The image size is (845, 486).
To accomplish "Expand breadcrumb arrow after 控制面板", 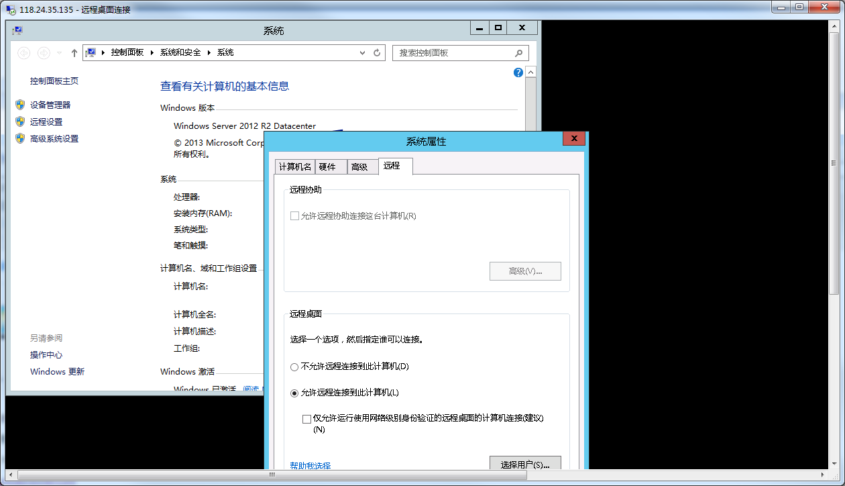I will pyautogui.click(x=152, y=52).
